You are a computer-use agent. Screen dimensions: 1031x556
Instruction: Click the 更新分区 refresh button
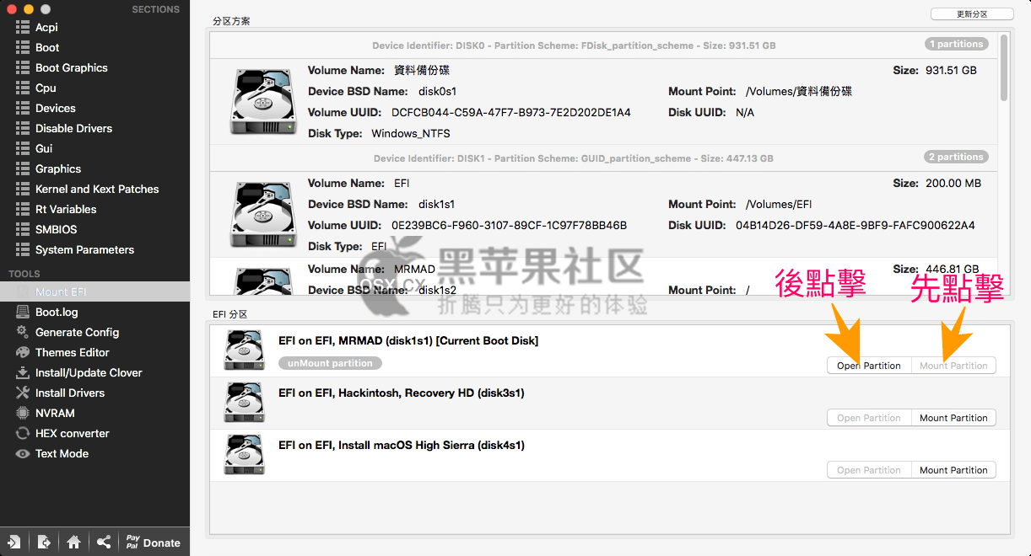pos(971,14)
